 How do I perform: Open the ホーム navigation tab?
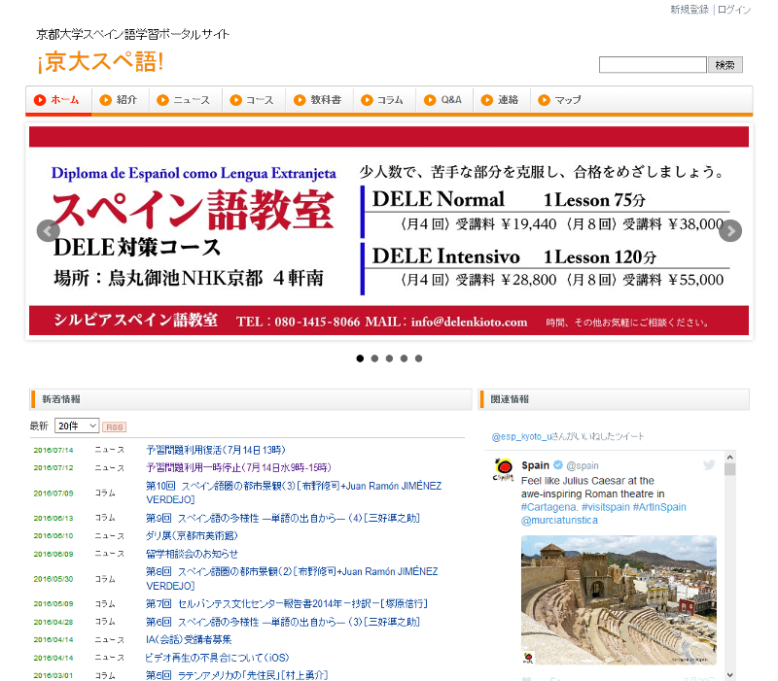(58, 100)
